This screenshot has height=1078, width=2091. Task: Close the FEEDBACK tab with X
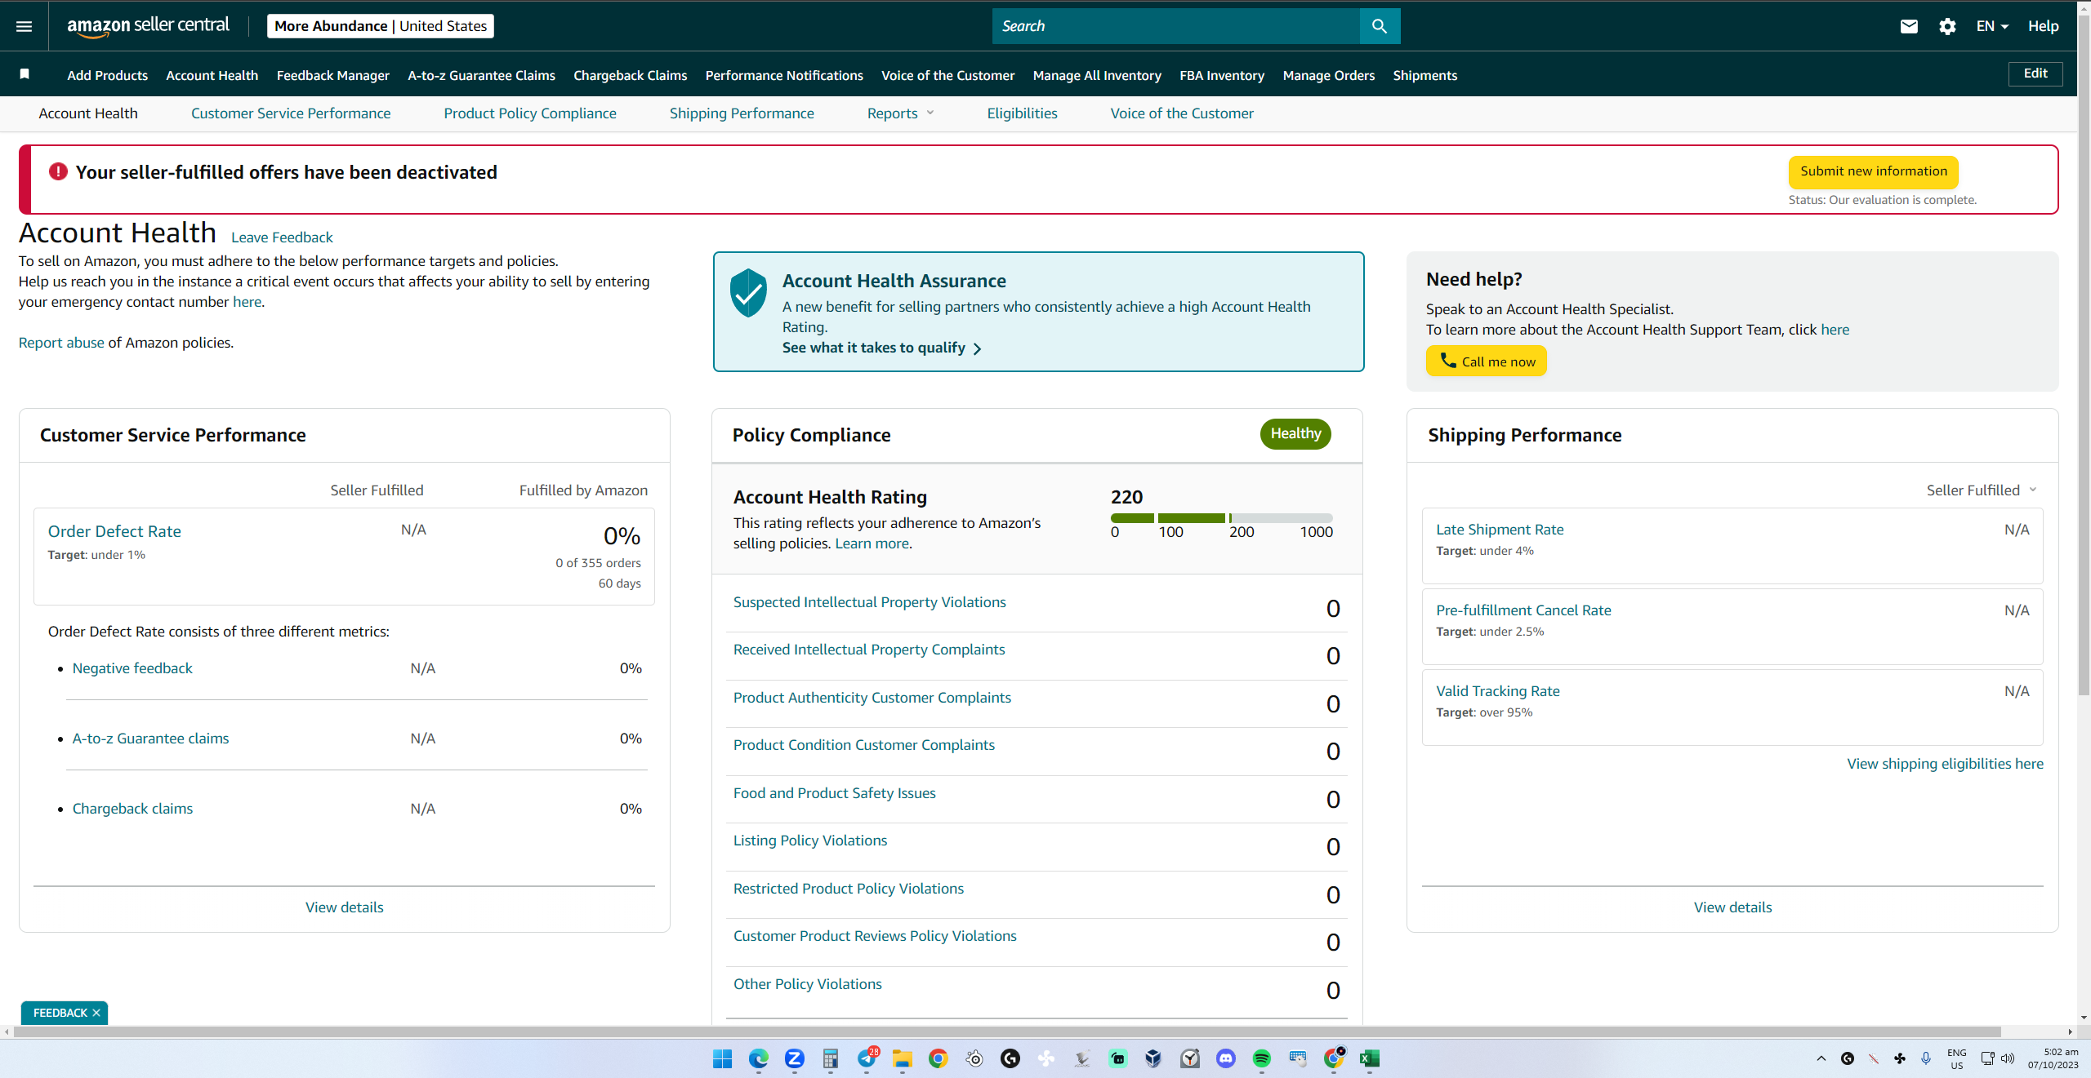pyautogui.click(x=96, y=1013)
